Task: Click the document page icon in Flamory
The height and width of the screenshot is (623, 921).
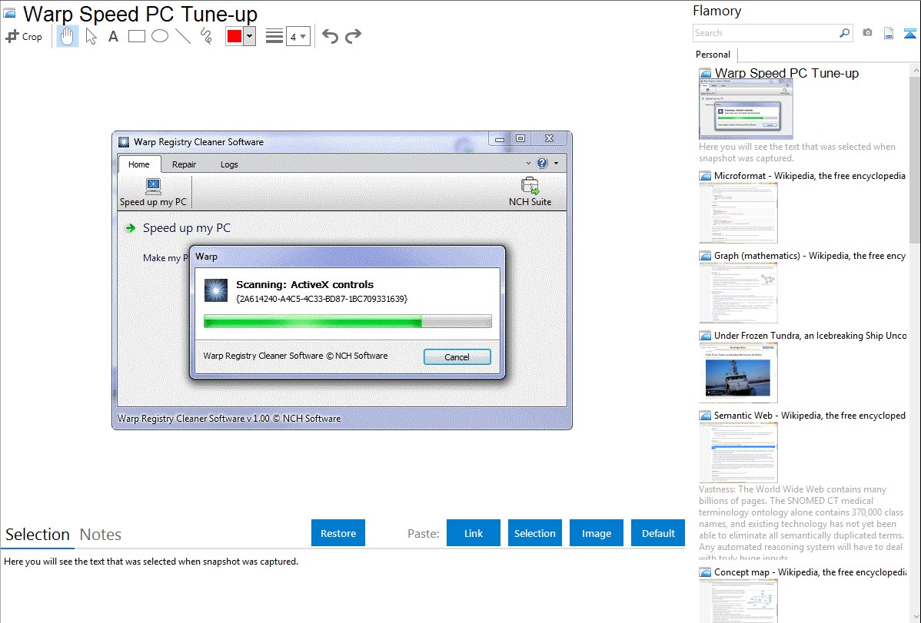Action: tap(889, 33)
